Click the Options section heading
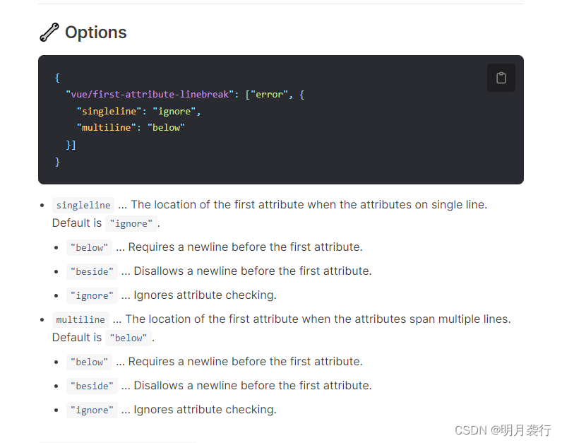562x443 pixels. point(95,33)
